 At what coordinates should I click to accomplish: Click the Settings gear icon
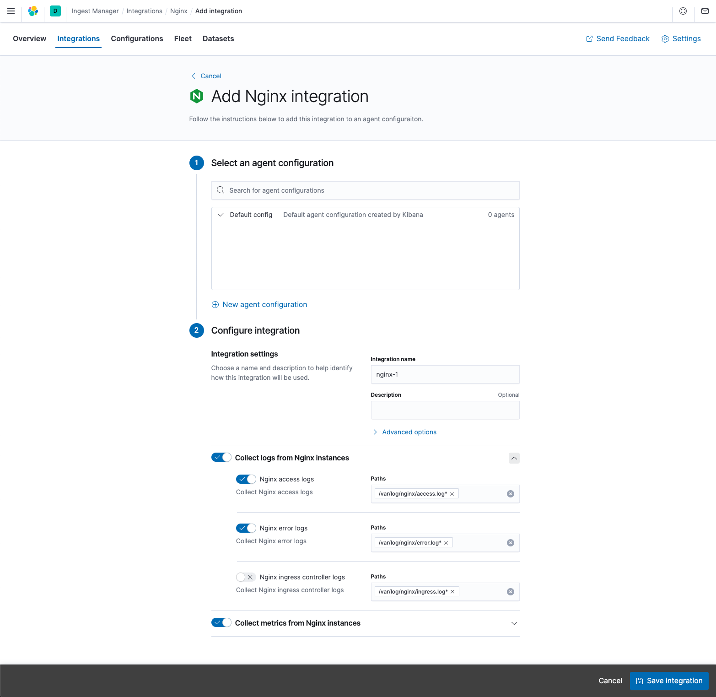tap(665, 39)
